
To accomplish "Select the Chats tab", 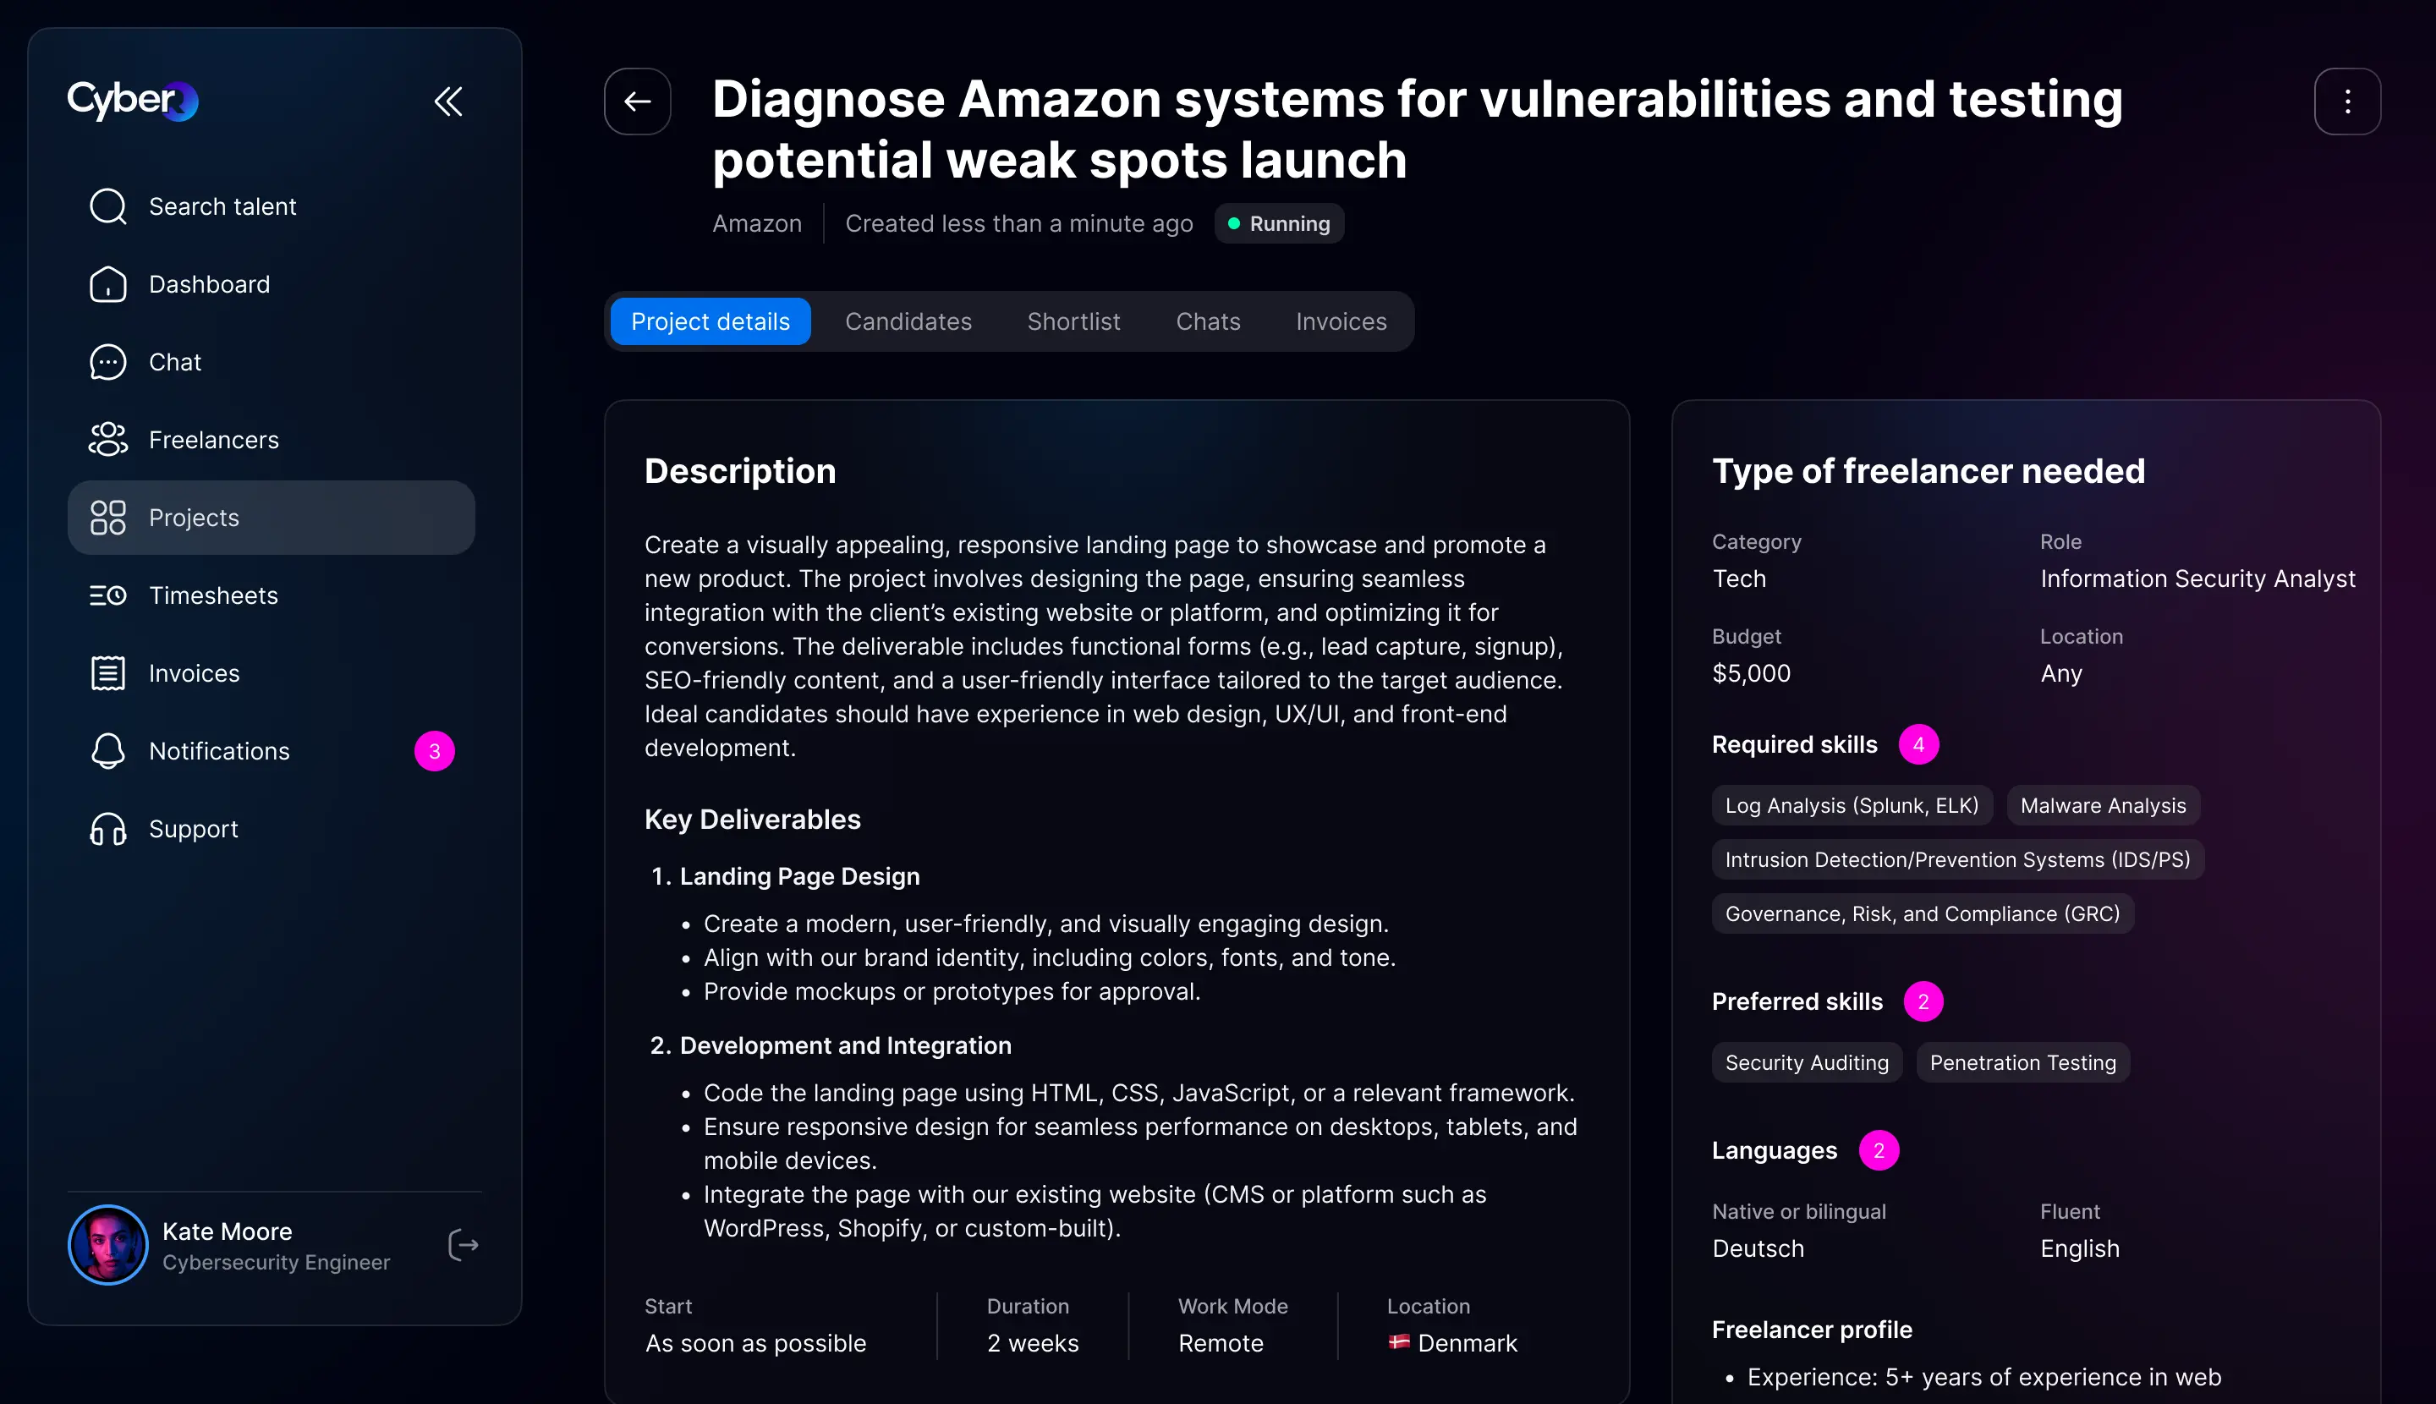I will click(x=1207, y=321).
